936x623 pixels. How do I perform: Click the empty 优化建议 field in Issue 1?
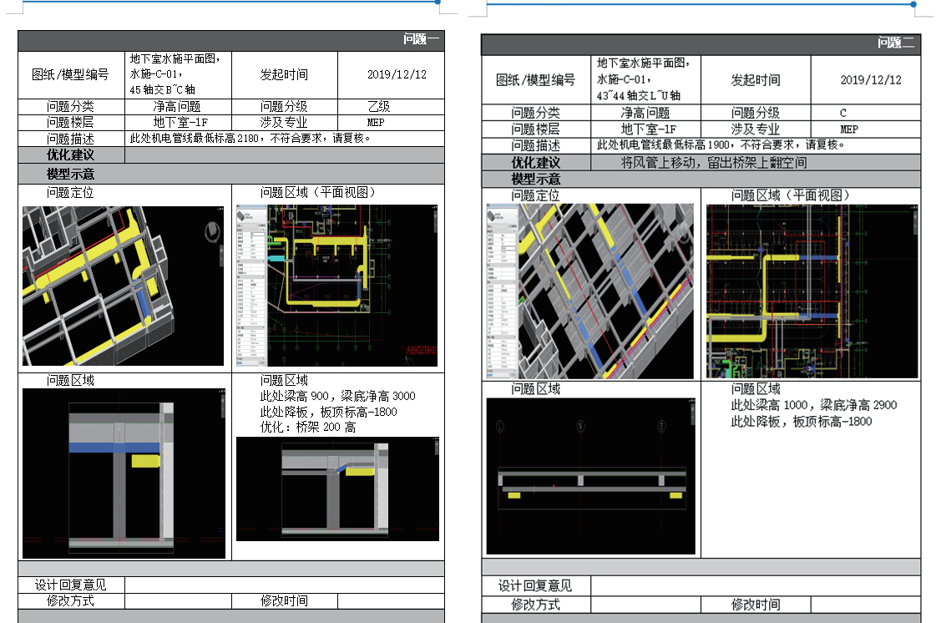pos(284,154)
